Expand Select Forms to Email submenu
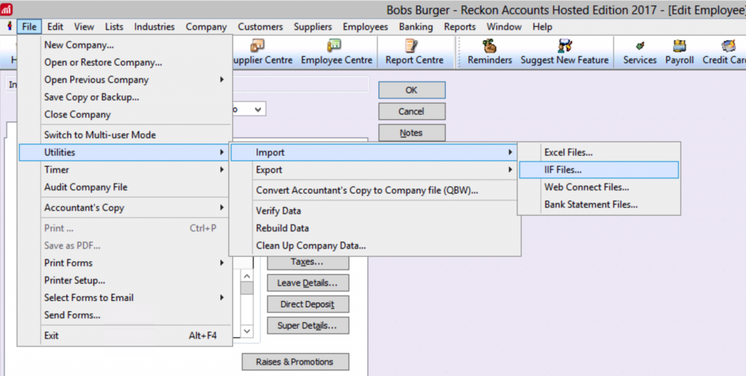The image size is (746, 376). 125,297
